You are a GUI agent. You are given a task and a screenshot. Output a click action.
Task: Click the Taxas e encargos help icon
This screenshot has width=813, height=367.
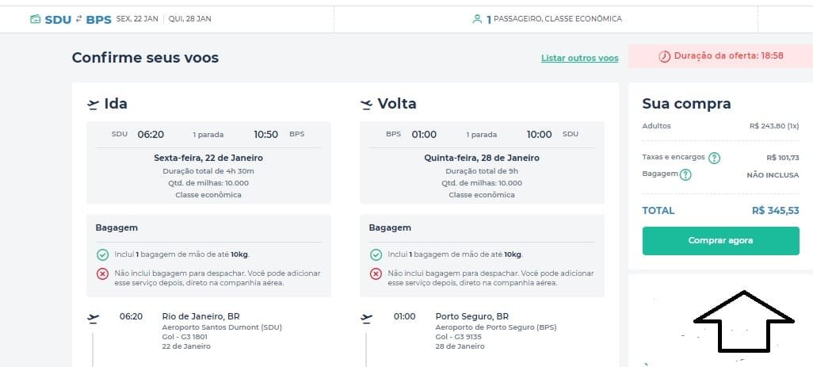click(714, 158)
